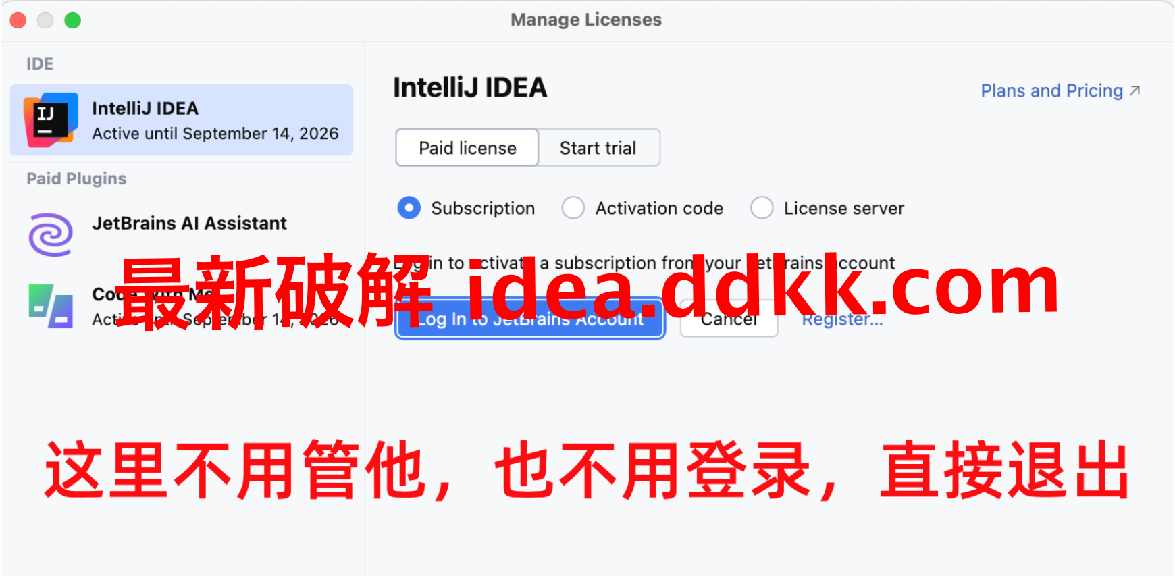Click the Cancel button
The height and width of the screenshot is (576, 1175).
pos(729,319)
